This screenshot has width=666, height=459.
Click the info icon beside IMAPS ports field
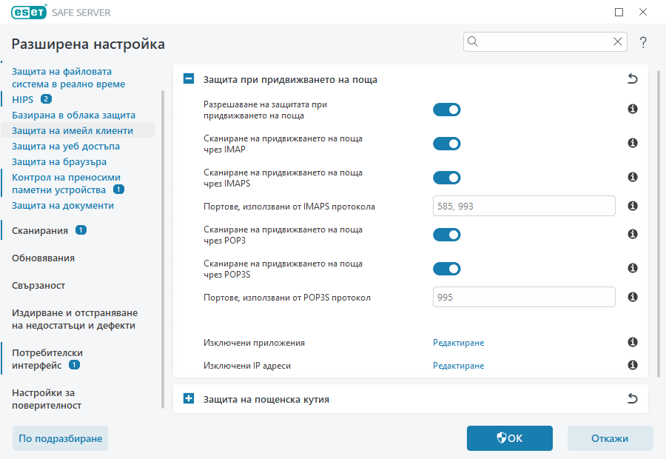tap(633, 207)
